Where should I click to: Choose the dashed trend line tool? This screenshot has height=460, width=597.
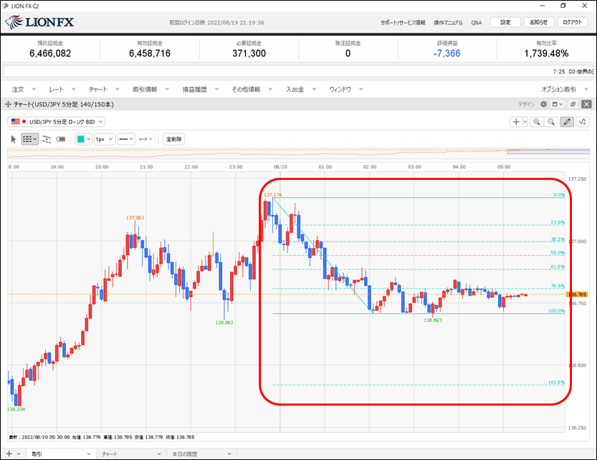click(x=47, y=140)
